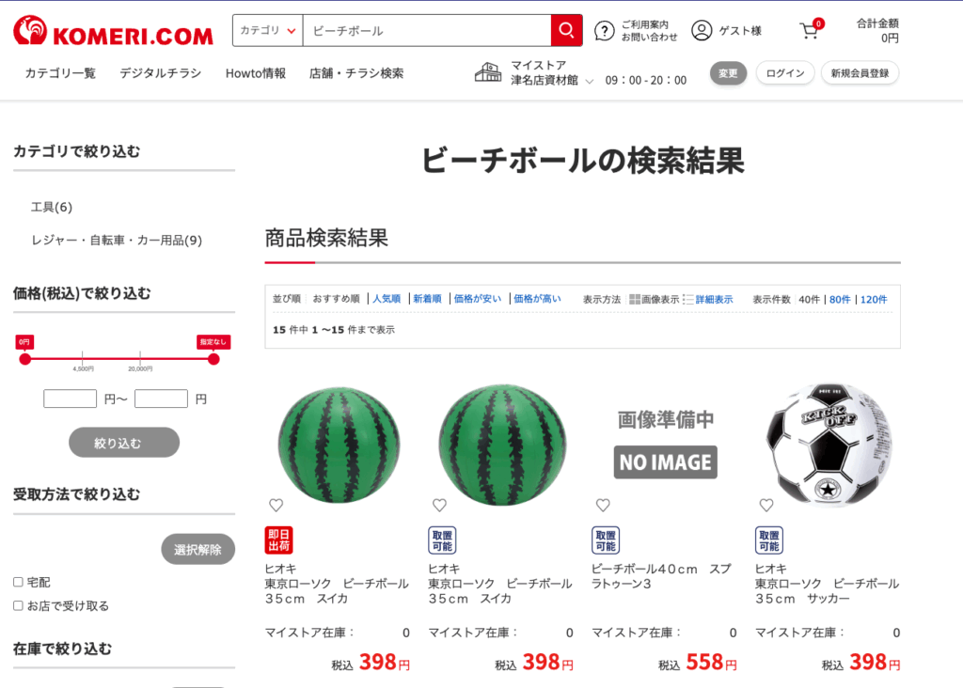Favorite the no-image Splatoon beach ball
963x688 pixels.
click(x=603, y=505)
